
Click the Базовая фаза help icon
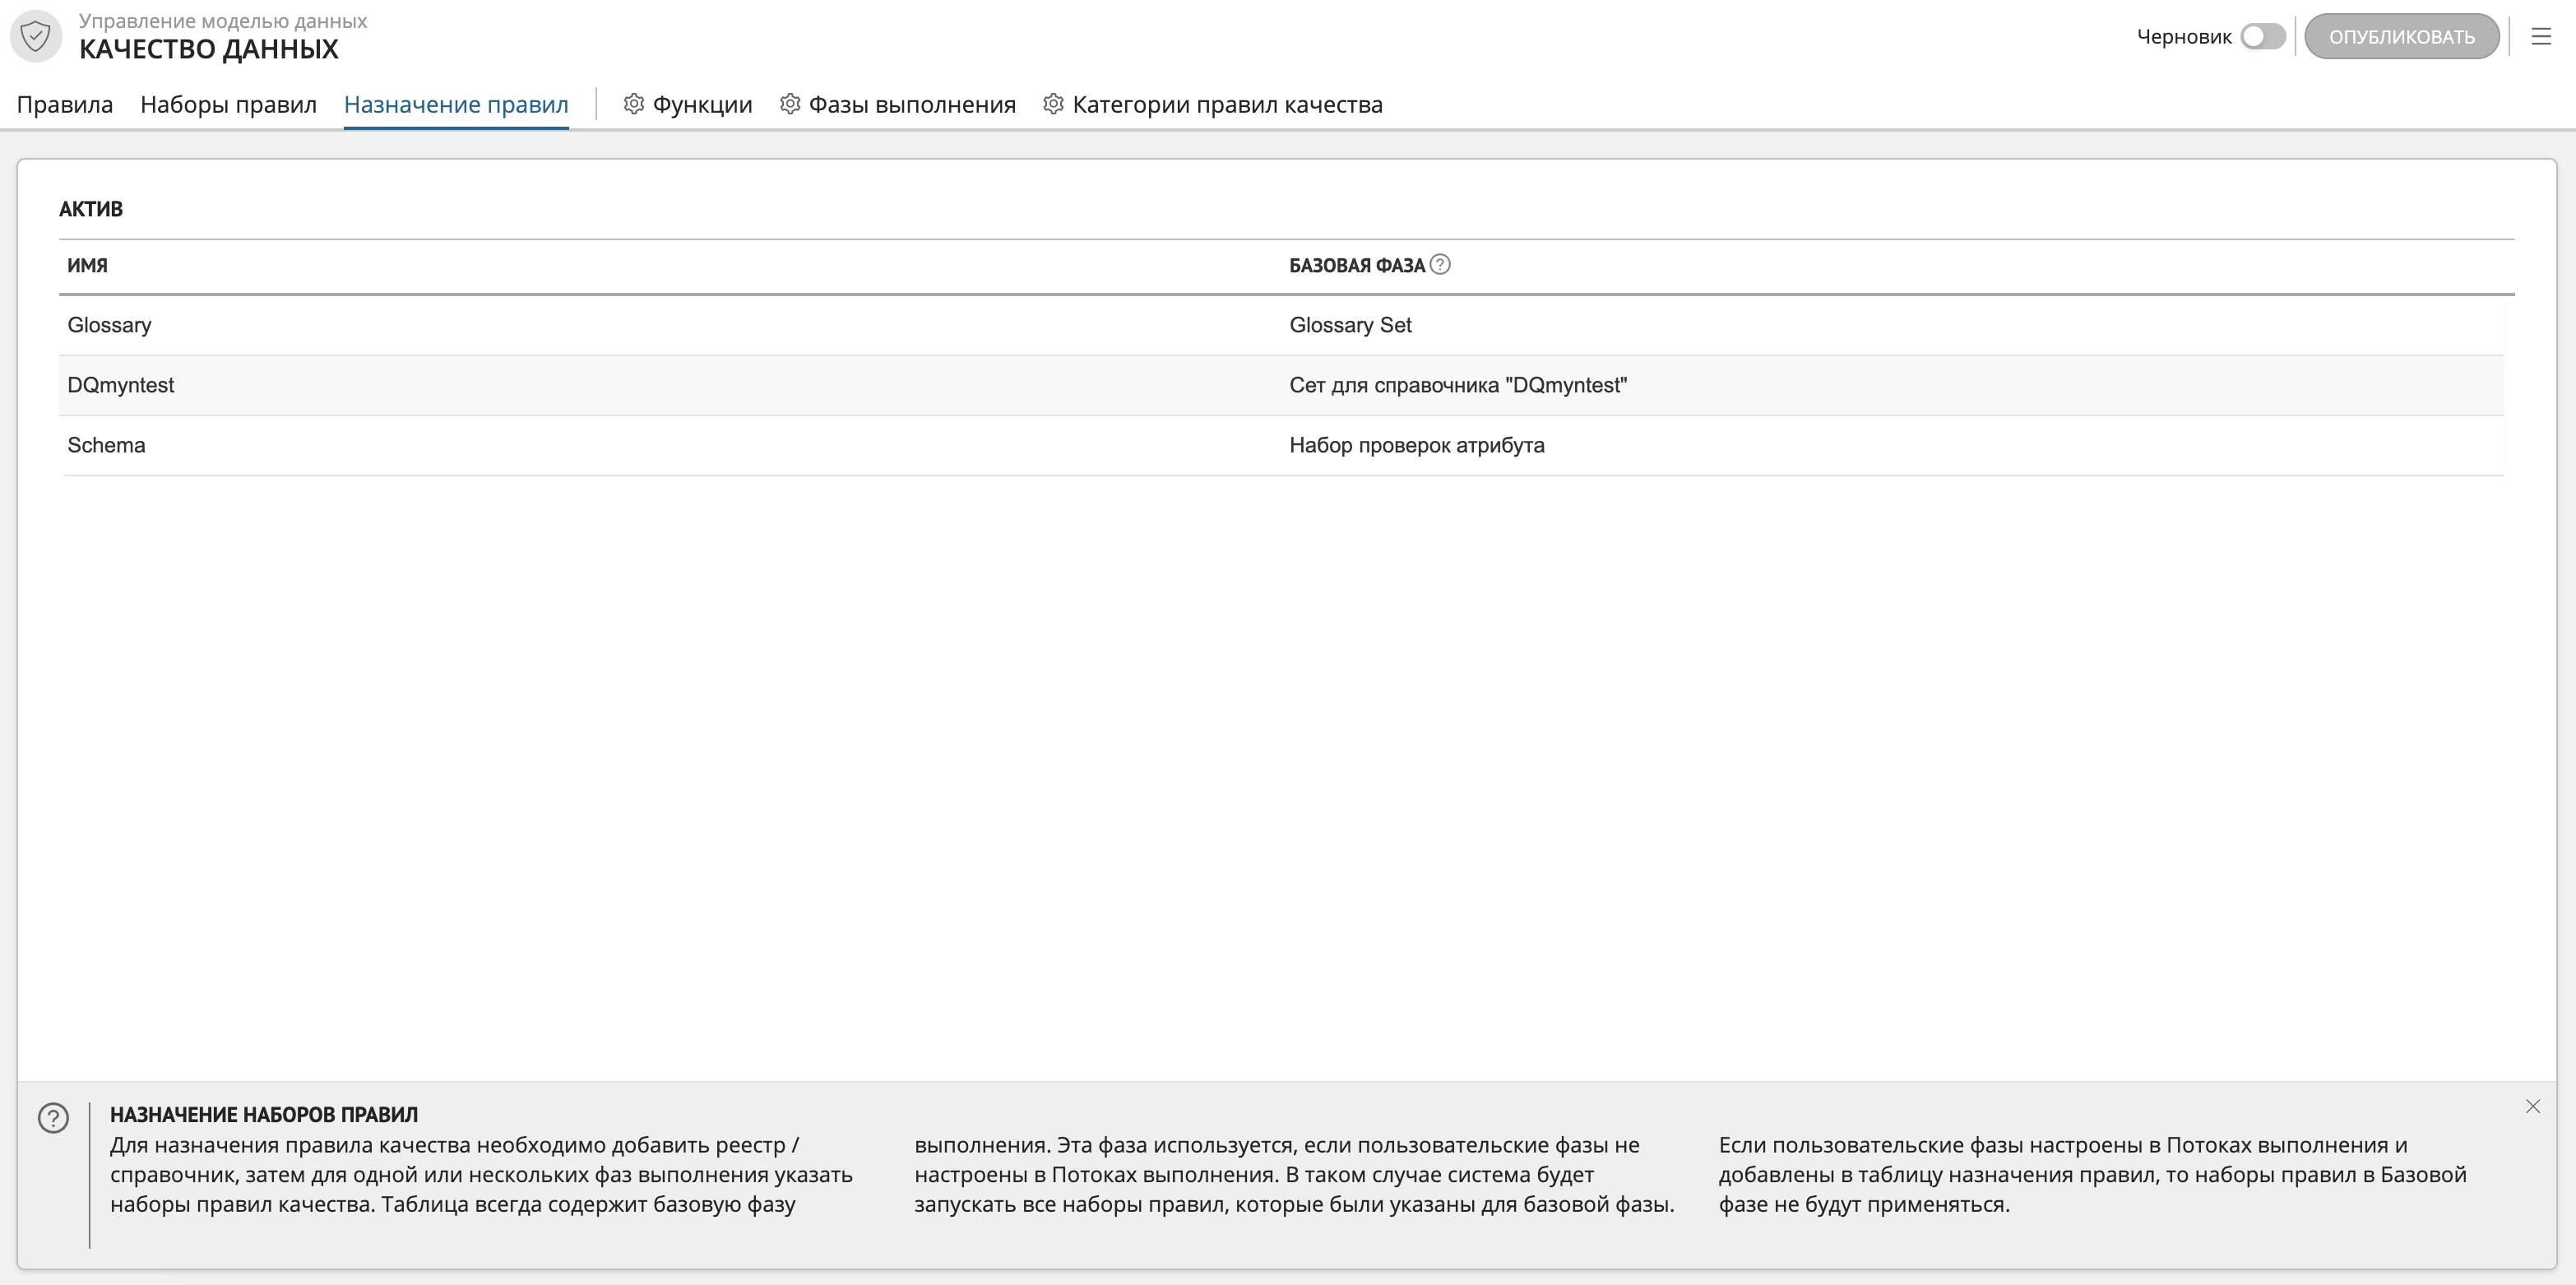coord(1440,265)
